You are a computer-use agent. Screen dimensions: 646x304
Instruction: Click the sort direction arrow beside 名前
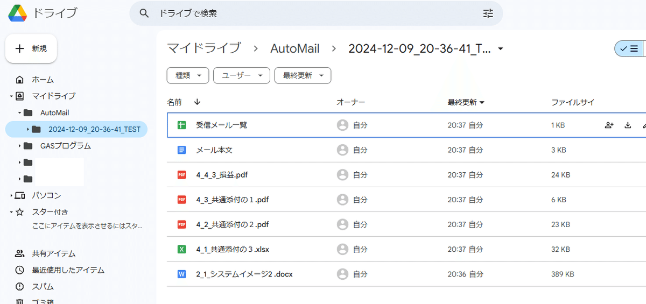[x=197, y=102]
